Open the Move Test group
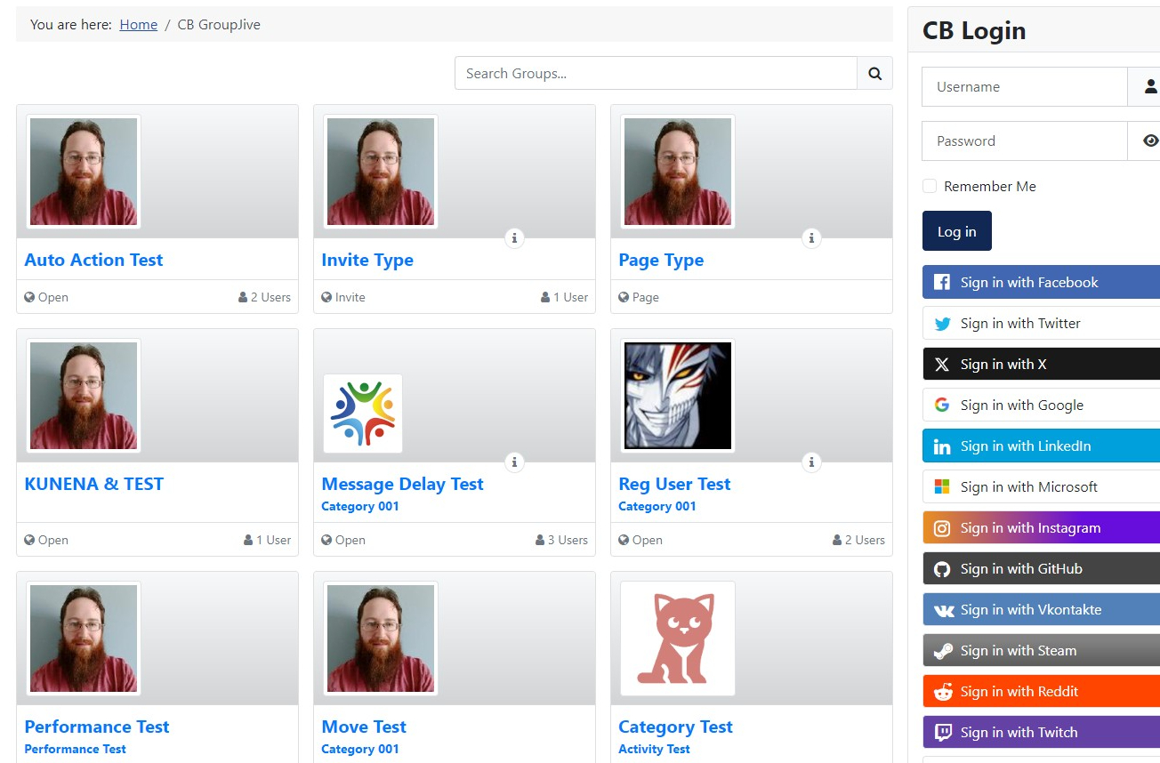 click(x=364, y=727)
